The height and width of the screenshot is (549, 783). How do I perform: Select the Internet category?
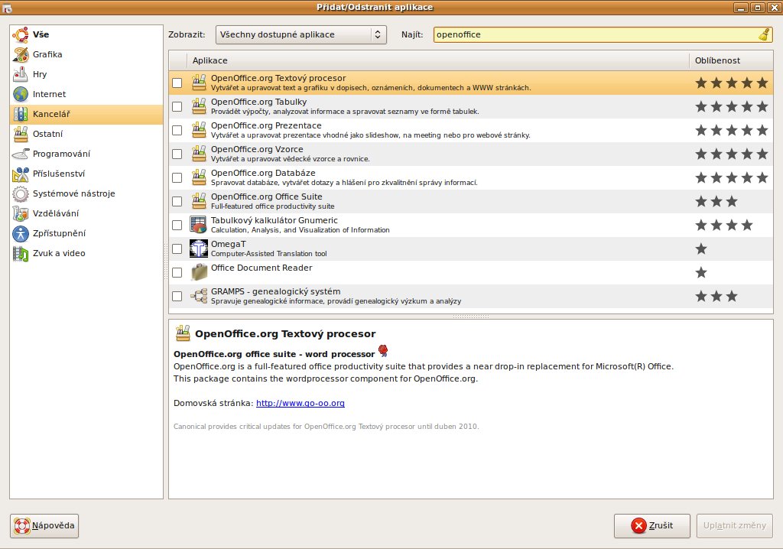86,94
